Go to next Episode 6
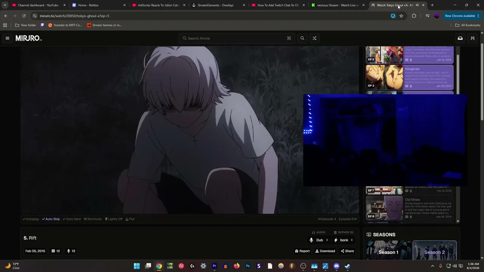This screenshot has height=272, width=484. point(348,219)
